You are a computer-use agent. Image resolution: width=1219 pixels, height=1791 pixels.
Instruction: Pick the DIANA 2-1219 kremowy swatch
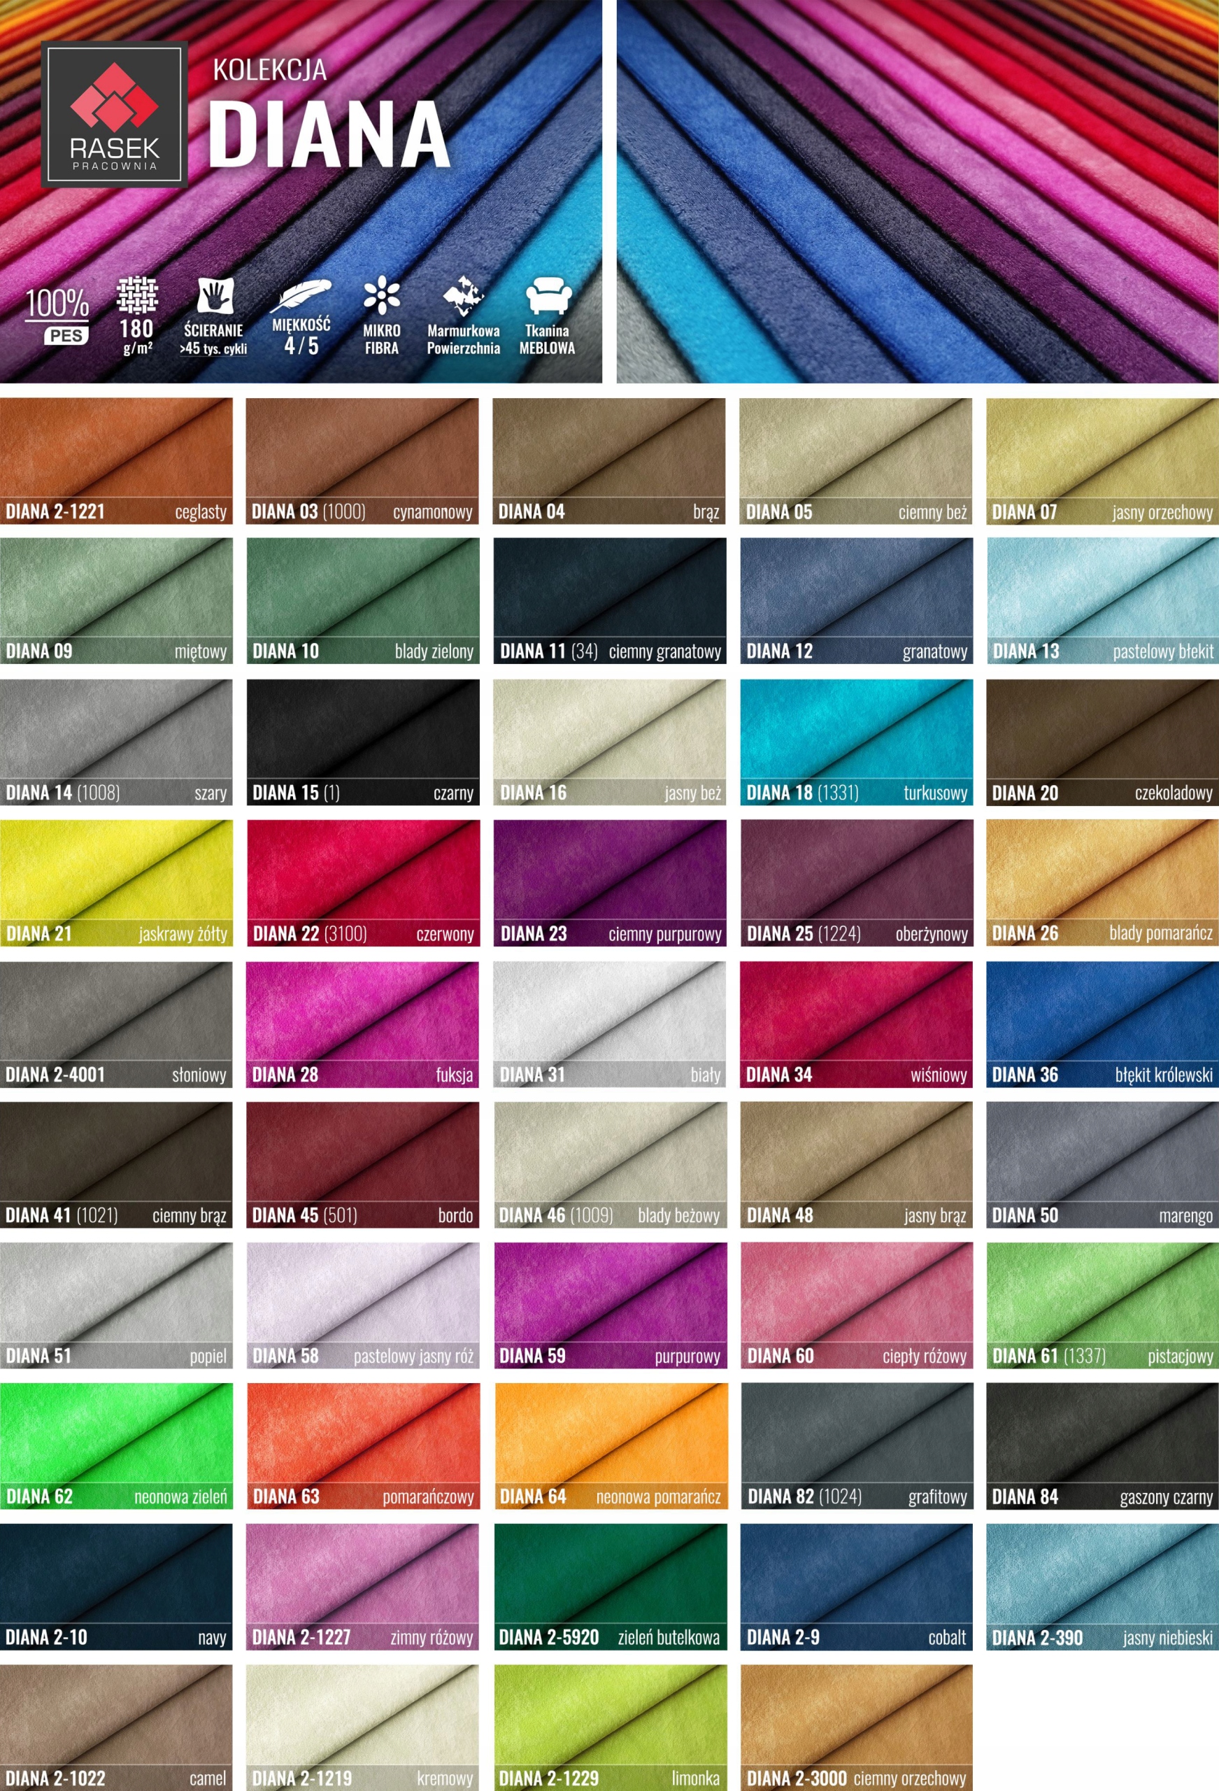tap(362, 1728)
